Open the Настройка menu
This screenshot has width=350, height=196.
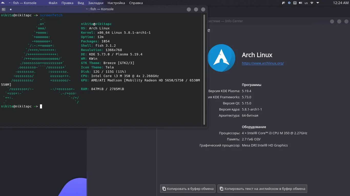tap(116, 3)
